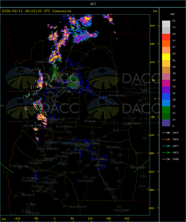Viewport: 186px width, 222px height.
Task: Select the slate 5-10 dBZ swatch
Action: pyautogui.click(x=166, y=123)
